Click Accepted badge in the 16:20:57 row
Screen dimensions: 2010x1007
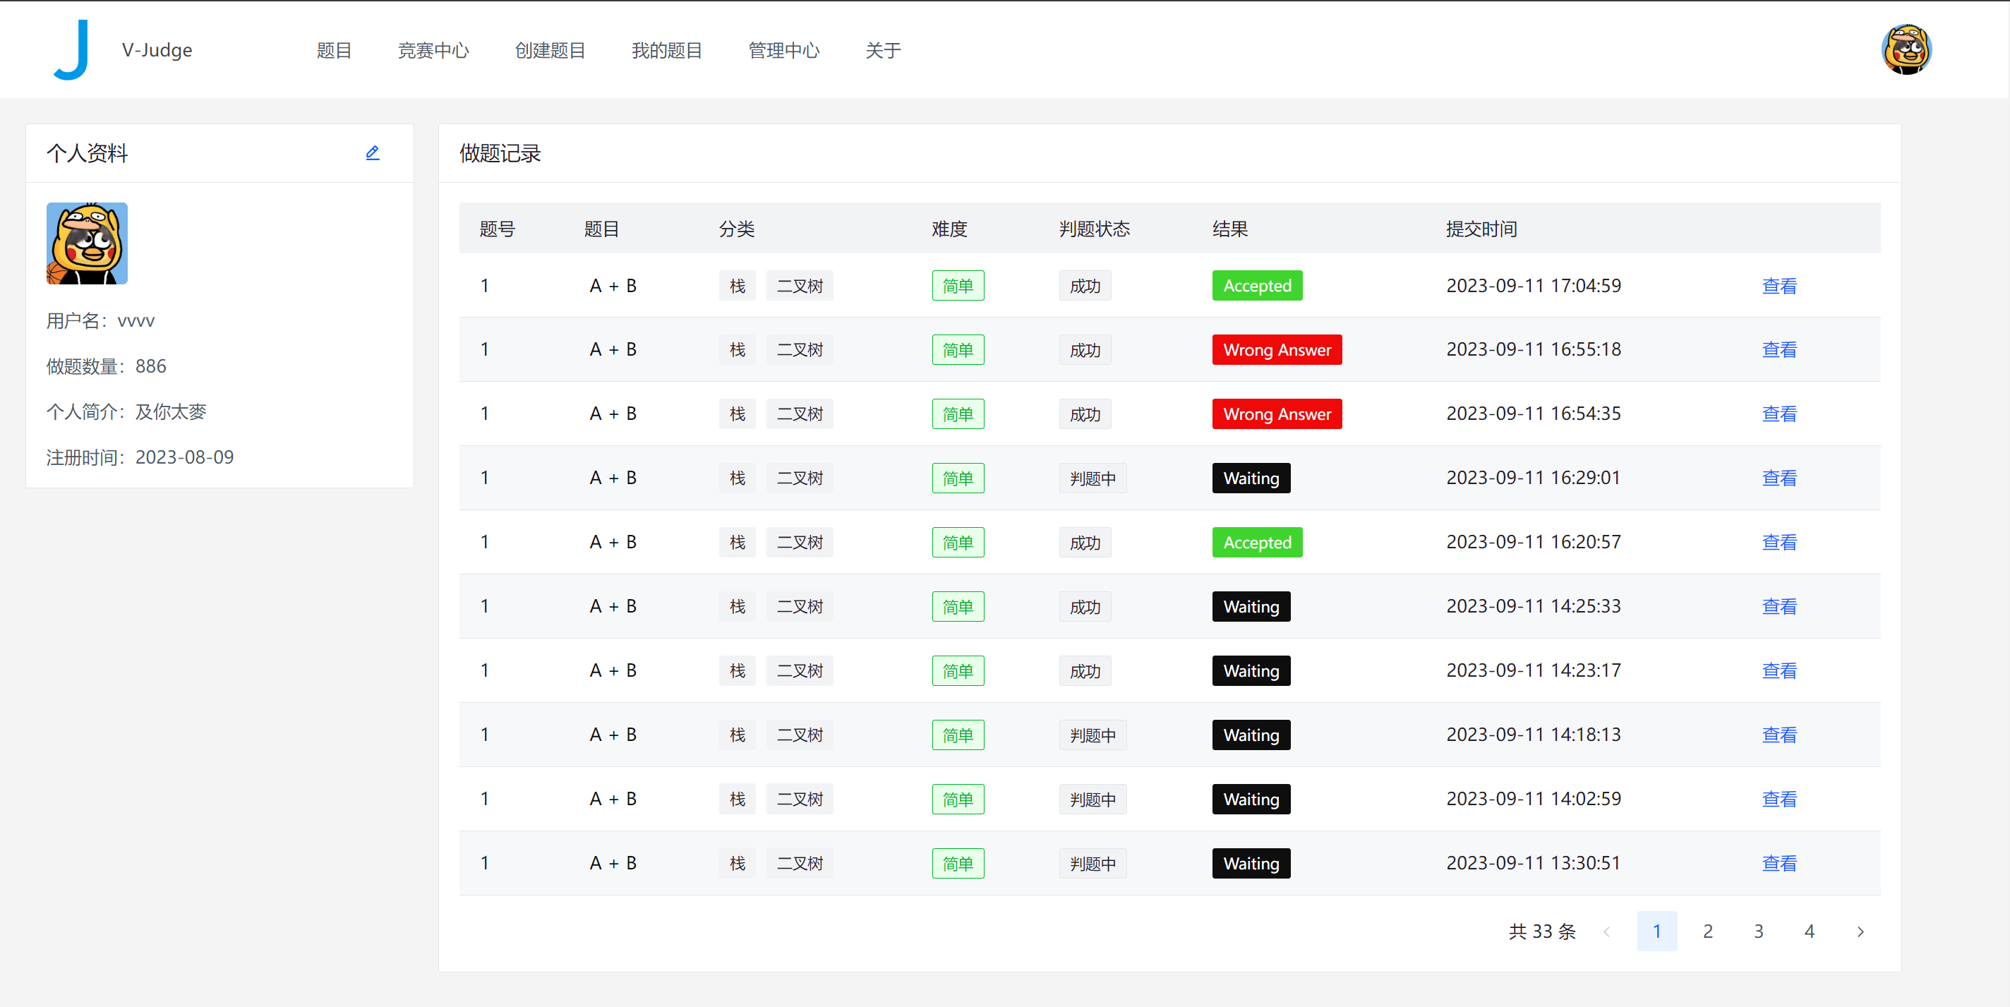(1257, 542)
